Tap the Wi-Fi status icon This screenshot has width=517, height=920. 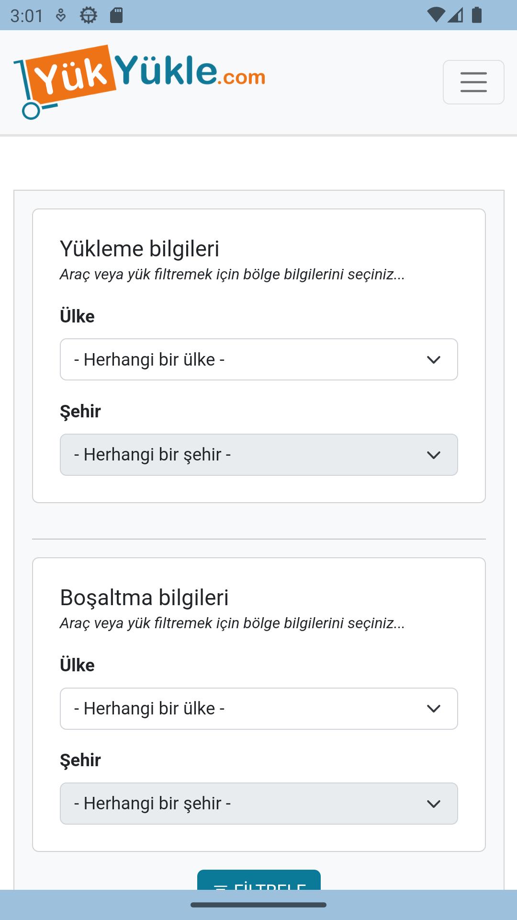436,15
